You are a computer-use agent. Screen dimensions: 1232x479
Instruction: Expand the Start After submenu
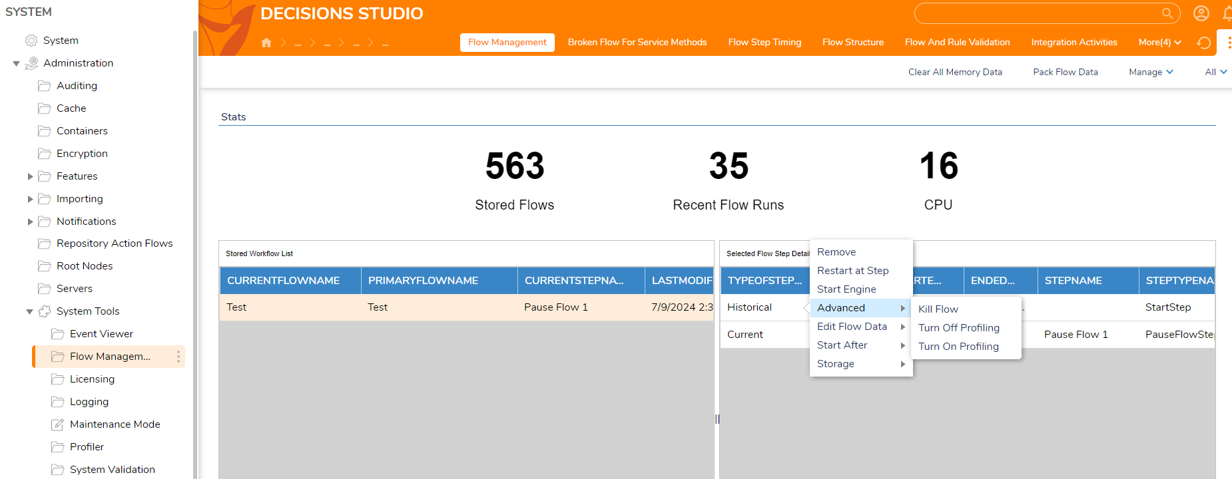point(861,345)
